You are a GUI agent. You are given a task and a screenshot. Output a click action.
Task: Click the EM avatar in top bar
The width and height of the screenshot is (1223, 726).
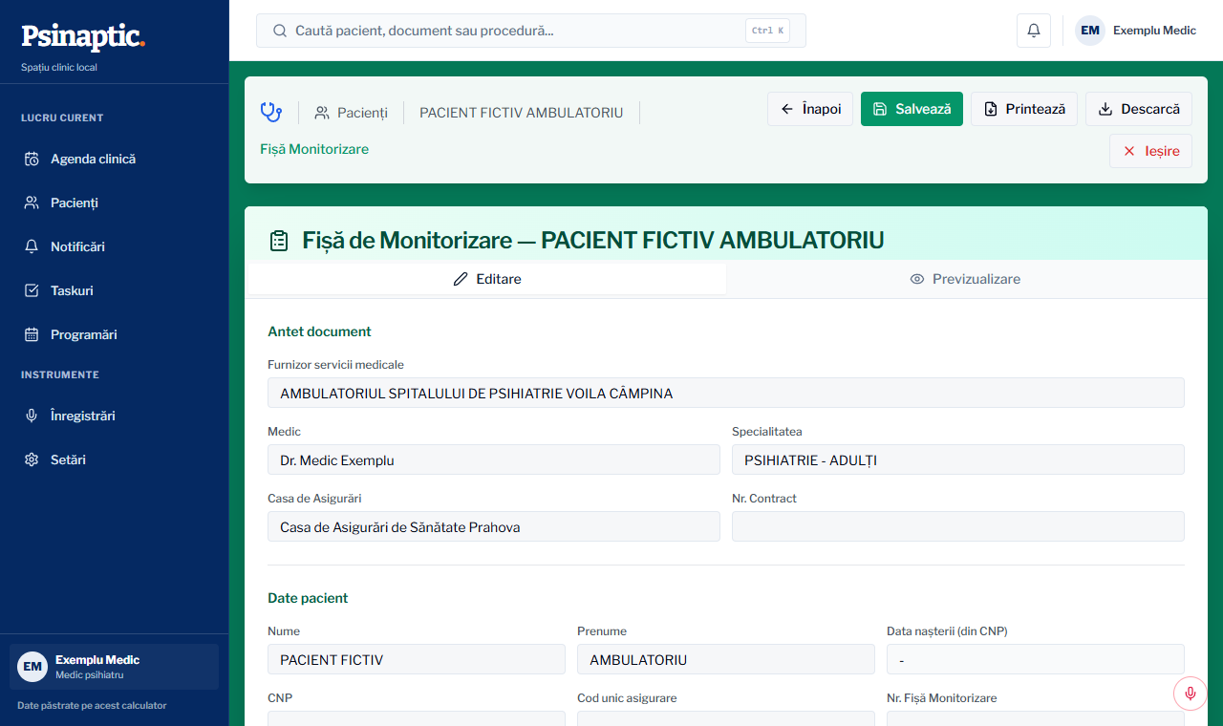(x=1090, y=31)
